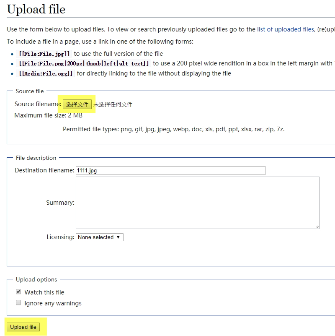Click the Upload file page heading
This screenshot has width=335, height=336.
pos(36,9)
